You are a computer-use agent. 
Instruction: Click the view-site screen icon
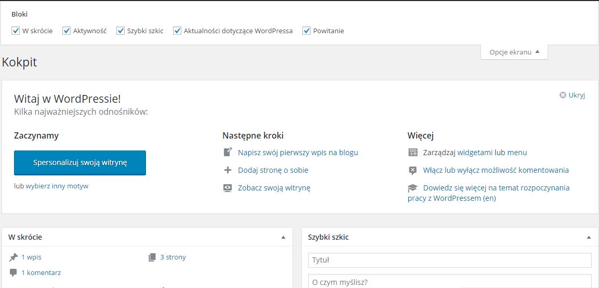(x=228, y=188)
